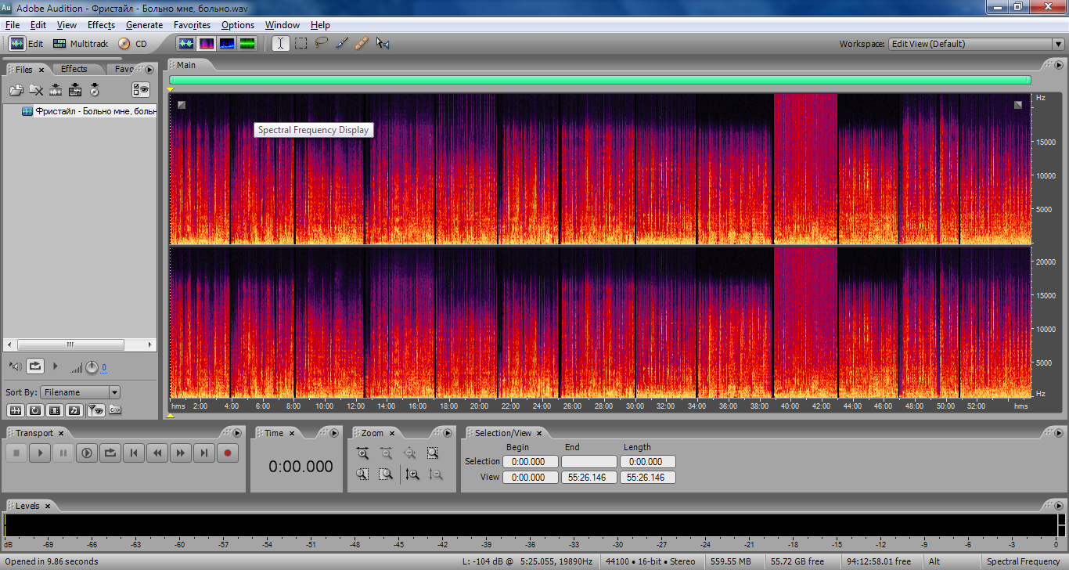
Task: Toggle Show Options in Files panel
Action: (141, 89)
